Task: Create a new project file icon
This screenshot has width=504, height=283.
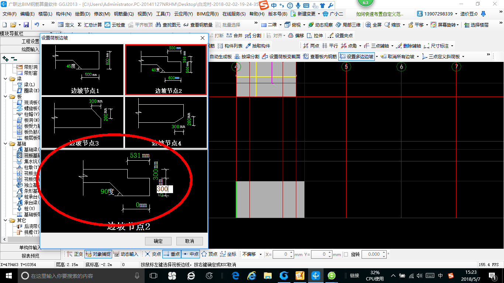Action: [x=5, y=25]
